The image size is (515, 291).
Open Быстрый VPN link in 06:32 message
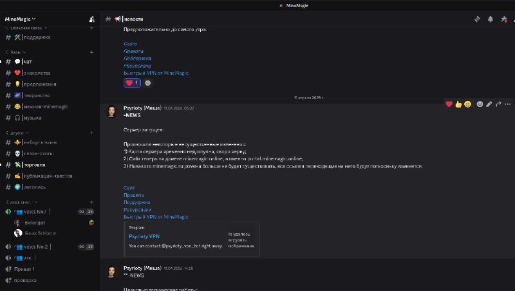tap(156, 217)
